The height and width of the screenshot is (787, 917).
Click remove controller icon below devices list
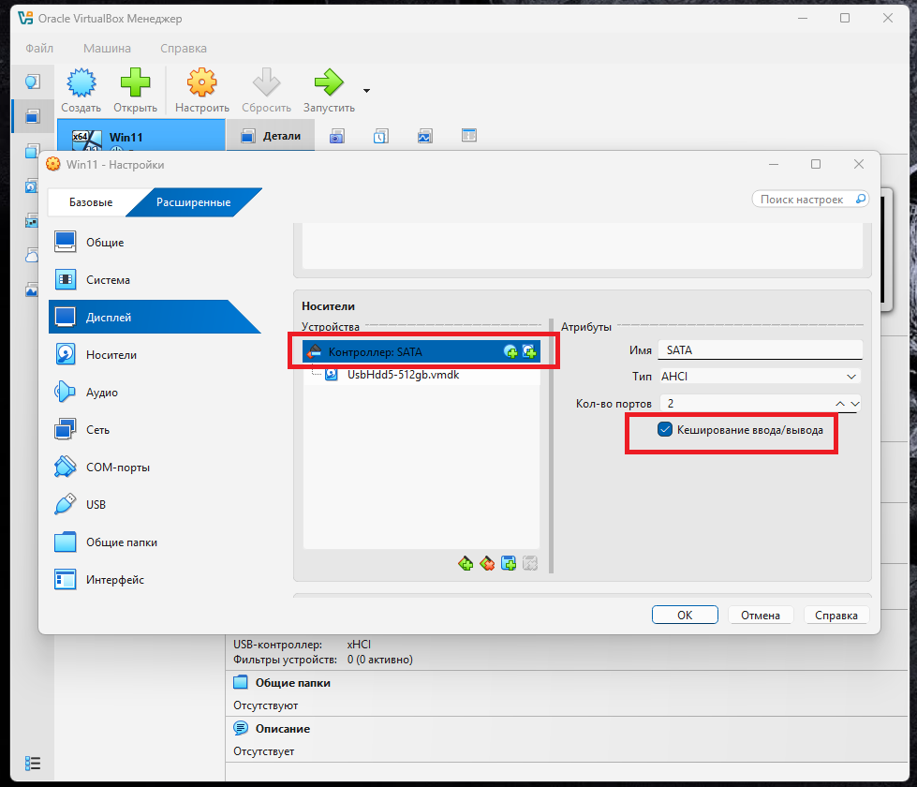487,563
